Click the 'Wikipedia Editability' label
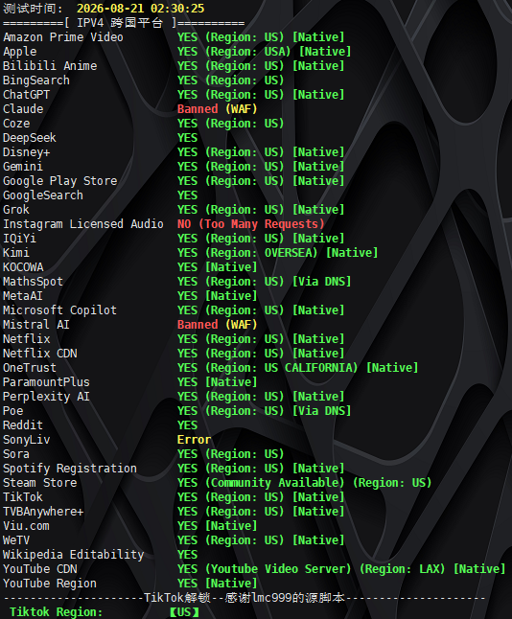This screenshot has width=512, height=619. (74, 555)
